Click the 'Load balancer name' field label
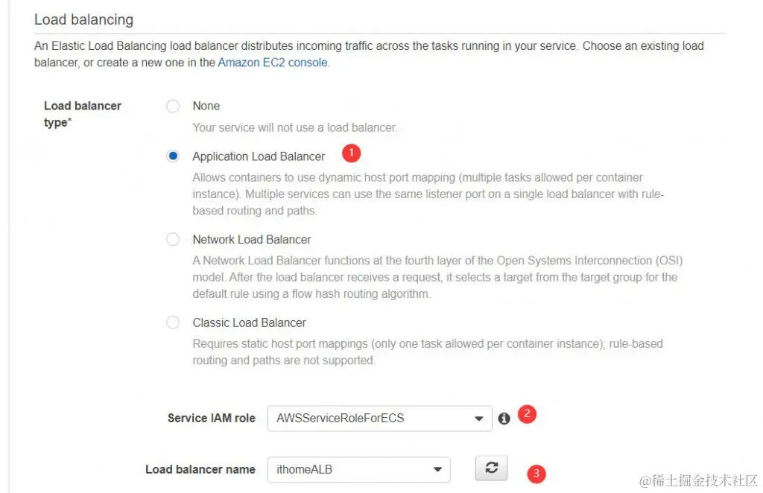 200,470
